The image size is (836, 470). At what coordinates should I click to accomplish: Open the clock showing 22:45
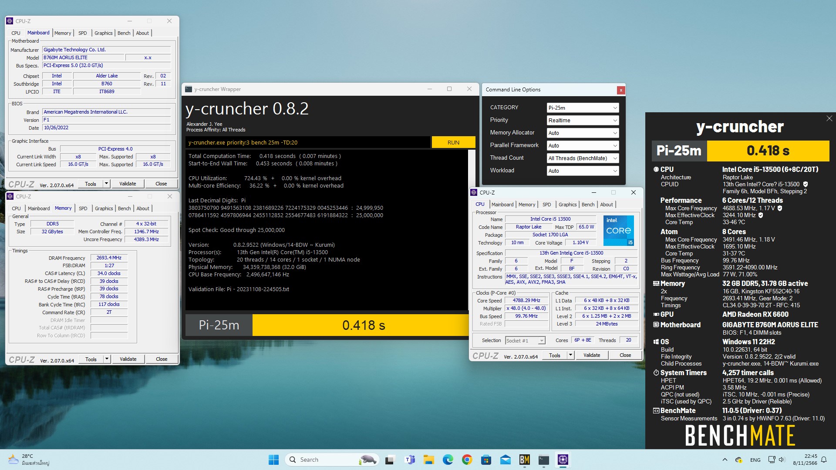[805, 460]
